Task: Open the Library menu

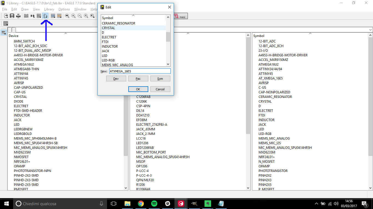Action: point(49,9)
